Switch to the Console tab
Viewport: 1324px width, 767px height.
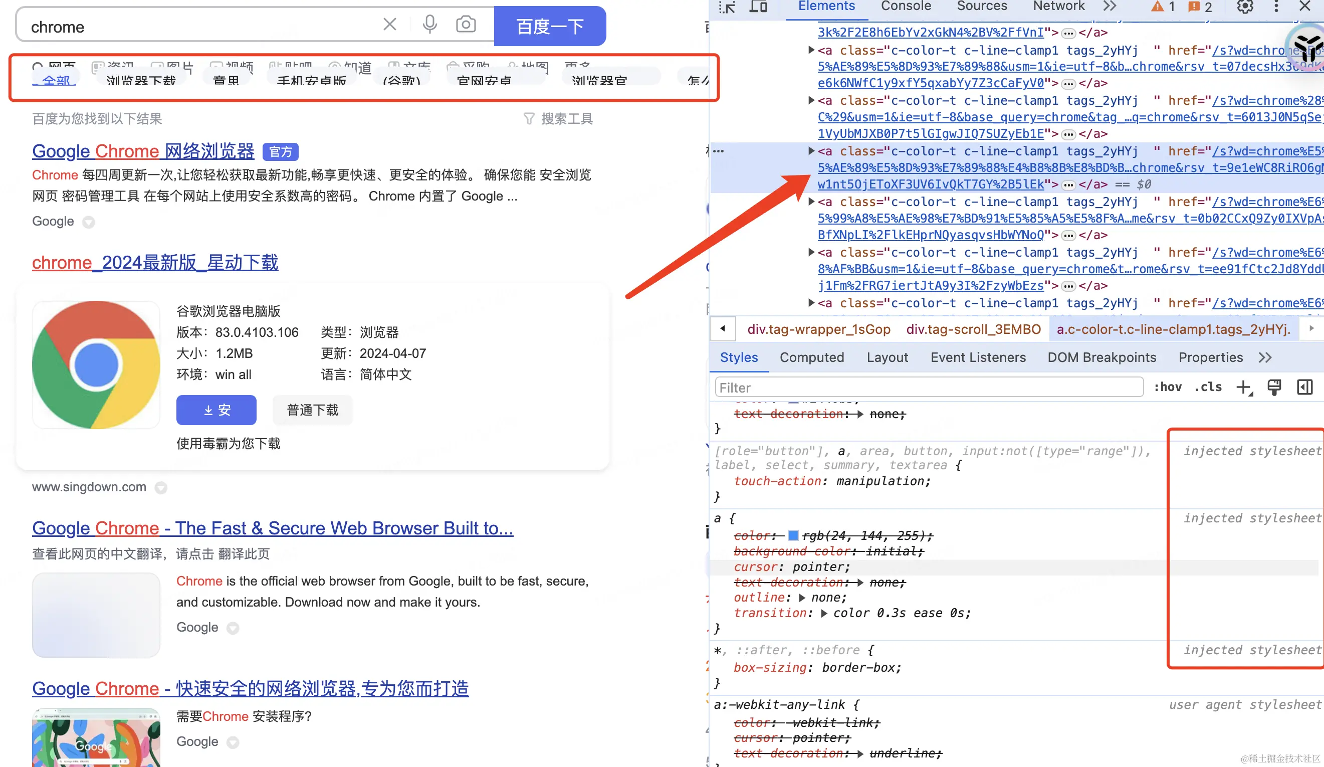coord(906,7)
